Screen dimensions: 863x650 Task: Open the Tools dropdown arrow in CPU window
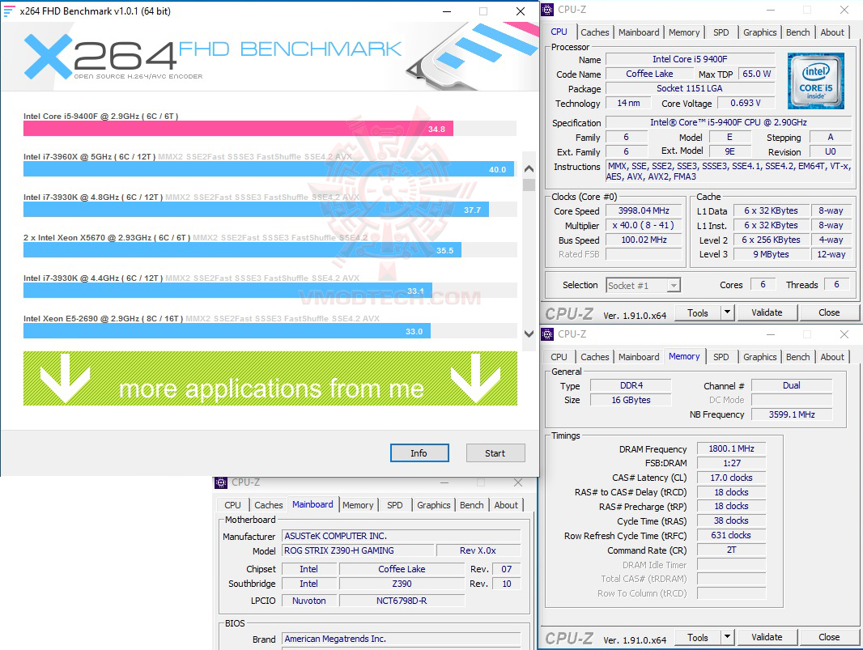(727, 312)
